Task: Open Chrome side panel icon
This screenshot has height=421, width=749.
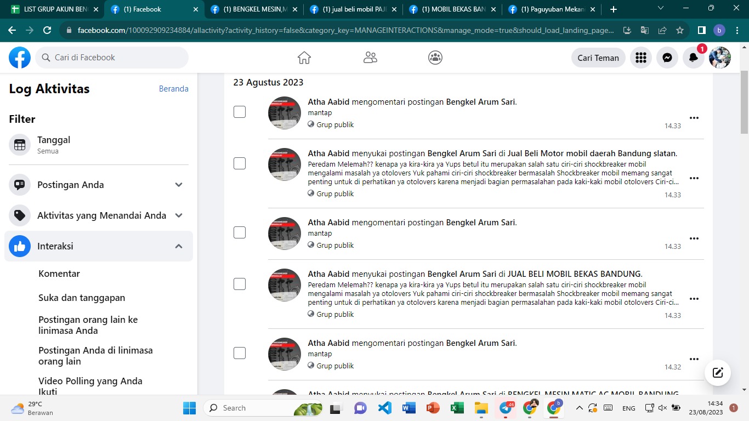Action: coord(701,31)
